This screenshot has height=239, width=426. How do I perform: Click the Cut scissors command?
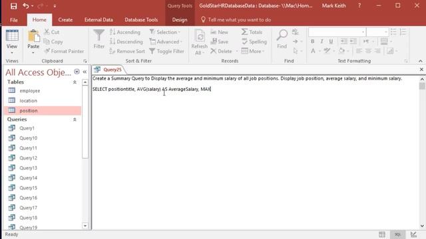52,32
